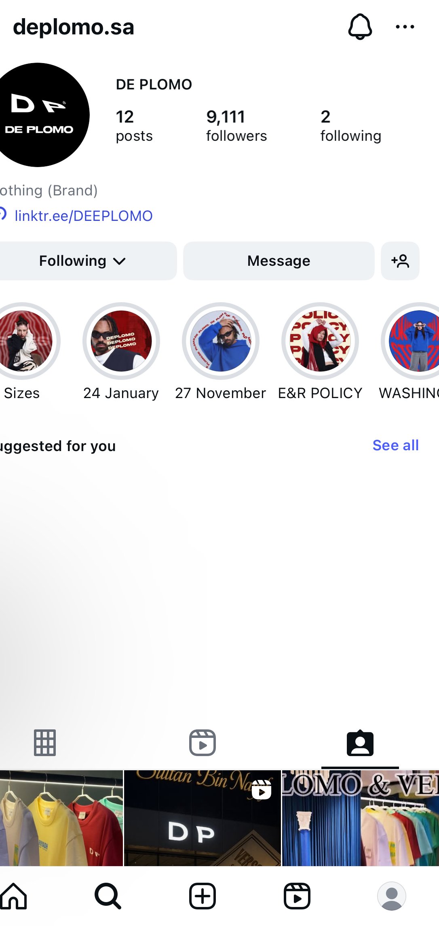This screenshot has width=439, height=926.
Task: Open the 24 January story highlight
Action: 121,341
